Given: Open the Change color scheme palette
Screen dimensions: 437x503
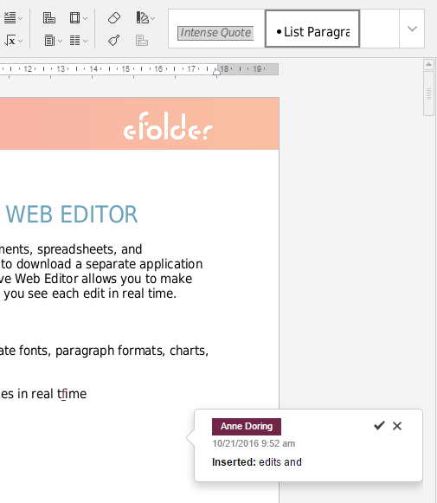Looking at the screenshot, I should click(x=143, y=18).
